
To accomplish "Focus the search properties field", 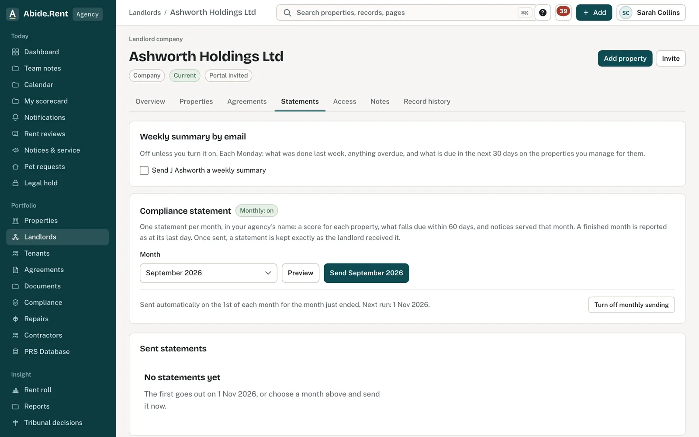I will tap(406, 13).
